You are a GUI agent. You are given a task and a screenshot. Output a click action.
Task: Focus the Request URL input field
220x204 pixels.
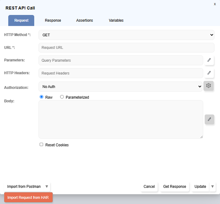point(126,48)
